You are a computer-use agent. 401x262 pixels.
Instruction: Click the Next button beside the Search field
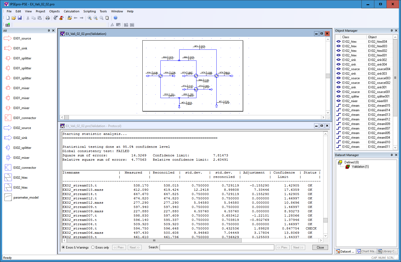[x=298, y=247]
